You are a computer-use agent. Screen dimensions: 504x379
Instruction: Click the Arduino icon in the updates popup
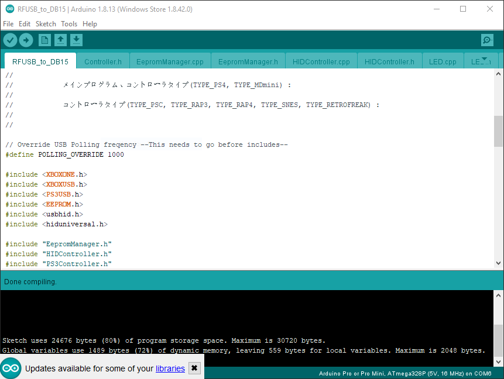tap(11, 368)
